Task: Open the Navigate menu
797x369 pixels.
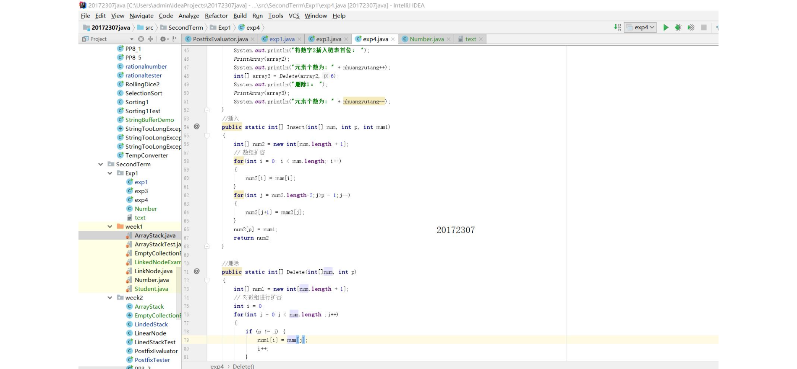Action: (x=141, y=16)
